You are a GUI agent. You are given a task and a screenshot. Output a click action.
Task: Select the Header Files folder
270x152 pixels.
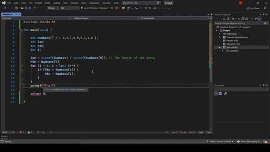point(232,41)
